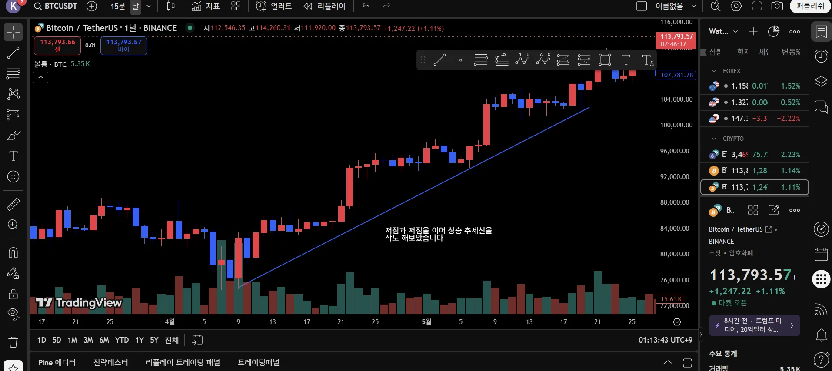Open watchlist advanced view pie icon

point(774,31)
